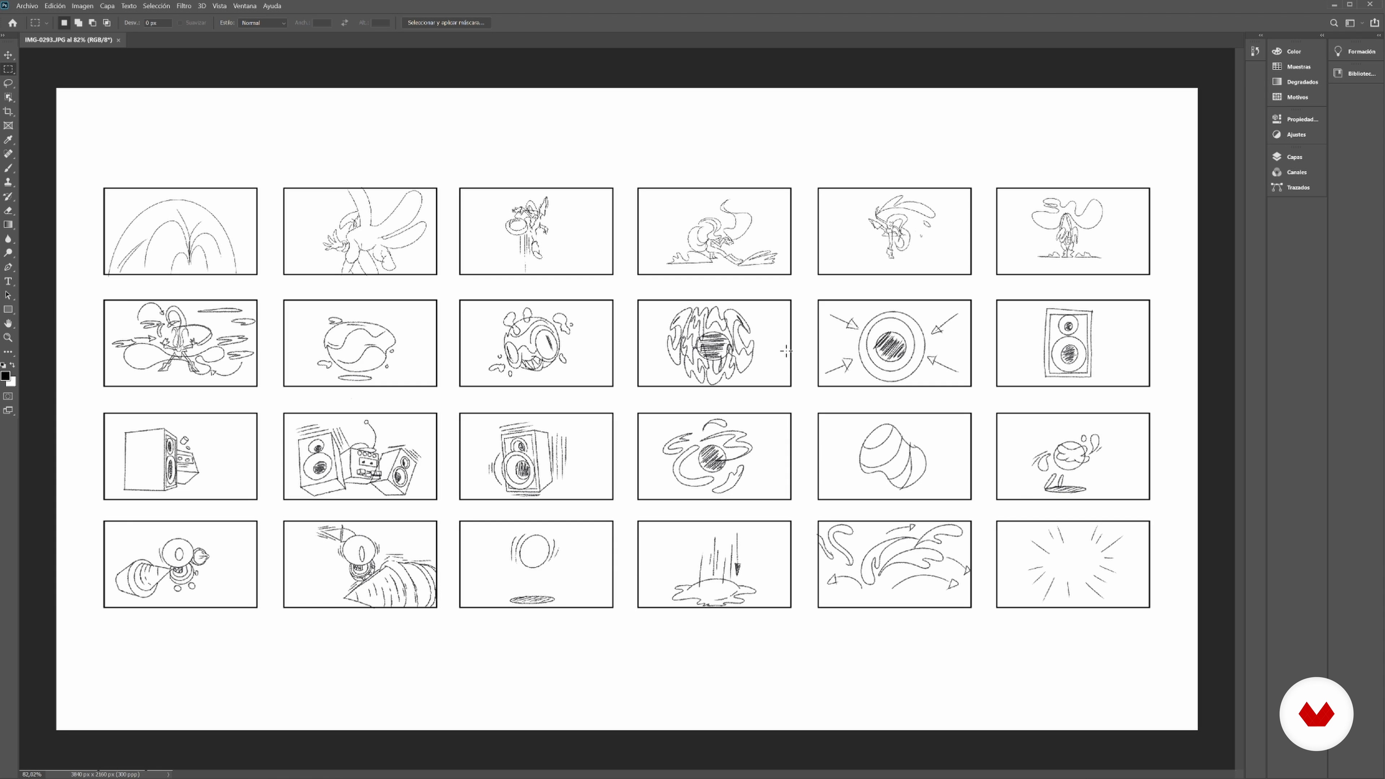Viewport: 1385px width, 779px height.
Task: Open the Imagen menu
Action: pos(82,6)
